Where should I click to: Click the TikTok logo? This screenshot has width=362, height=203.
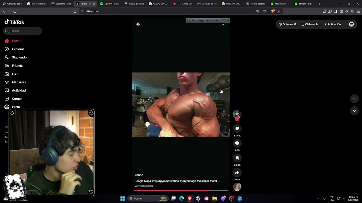click(x=14, y=22)
